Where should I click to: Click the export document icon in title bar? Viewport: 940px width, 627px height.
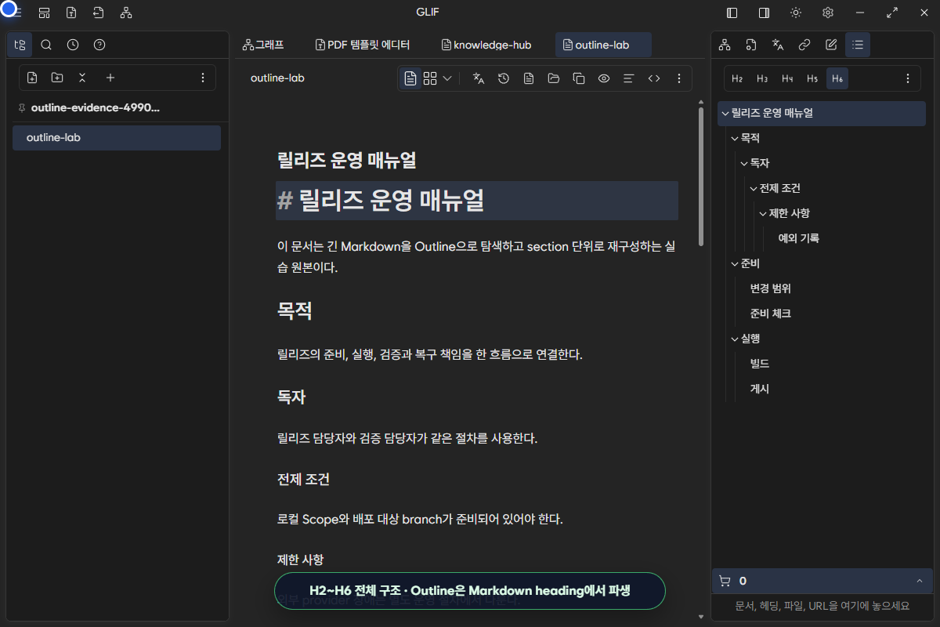(x=98, y=13)
